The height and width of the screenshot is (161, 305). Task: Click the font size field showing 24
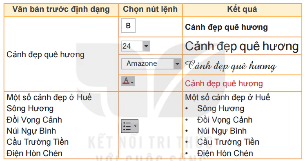(x=132, y=46)
